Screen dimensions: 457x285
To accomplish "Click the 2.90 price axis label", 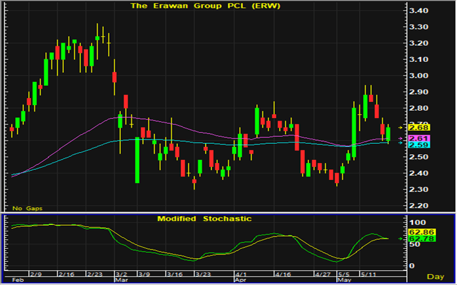I will (x=419, y=92).
